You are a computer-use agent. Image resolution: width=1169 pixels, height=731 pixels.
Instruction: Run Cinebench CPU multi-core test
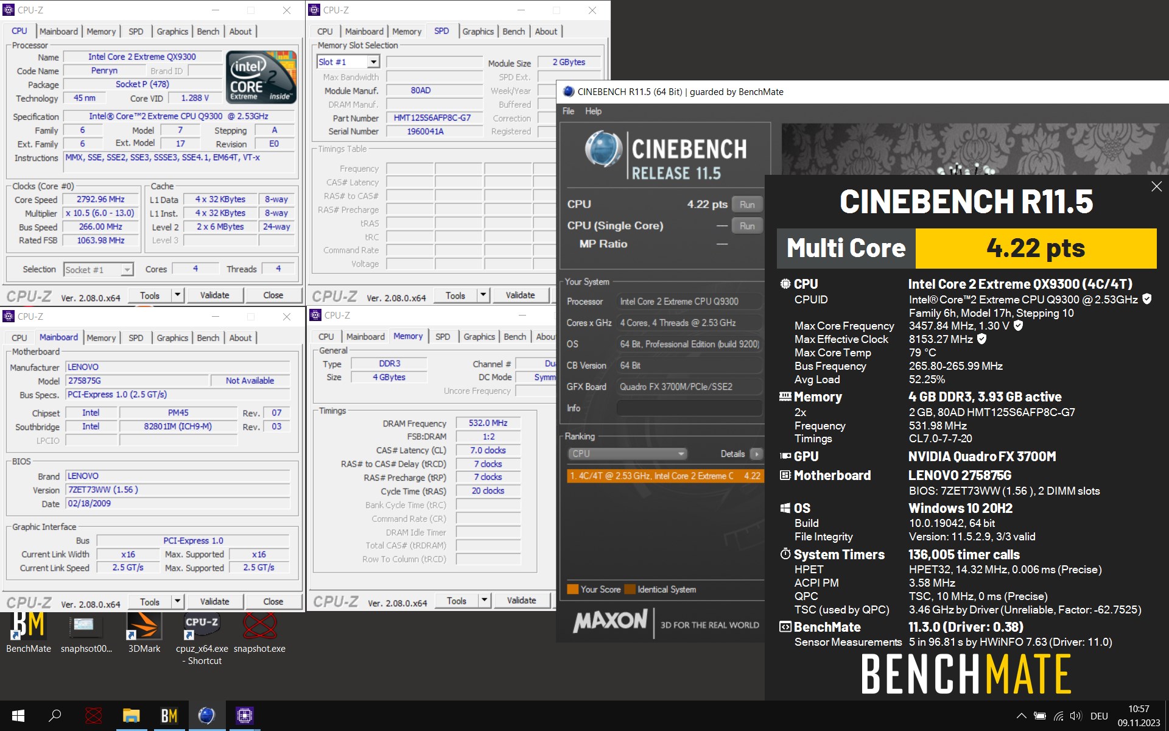(x=747, y=205)
